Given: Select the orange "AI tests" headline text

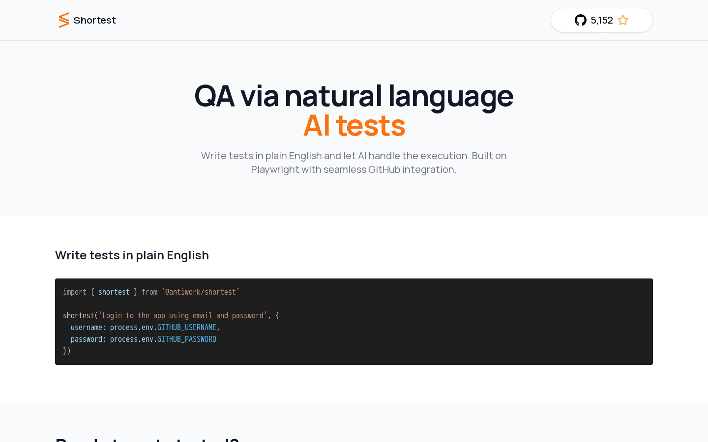Looking at the screenshot, I should pyautogui.click(x=354, y=125).
